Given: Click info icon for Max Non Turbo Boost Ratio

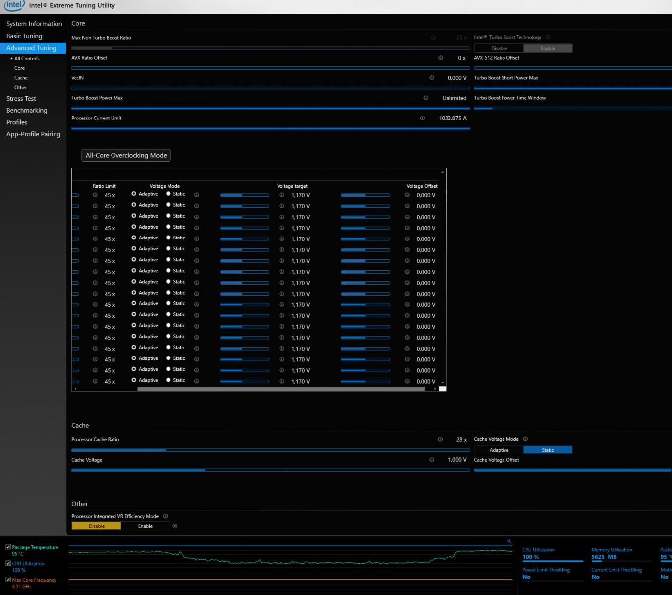Looking at the screenshot, I should [x=433, y=37].
